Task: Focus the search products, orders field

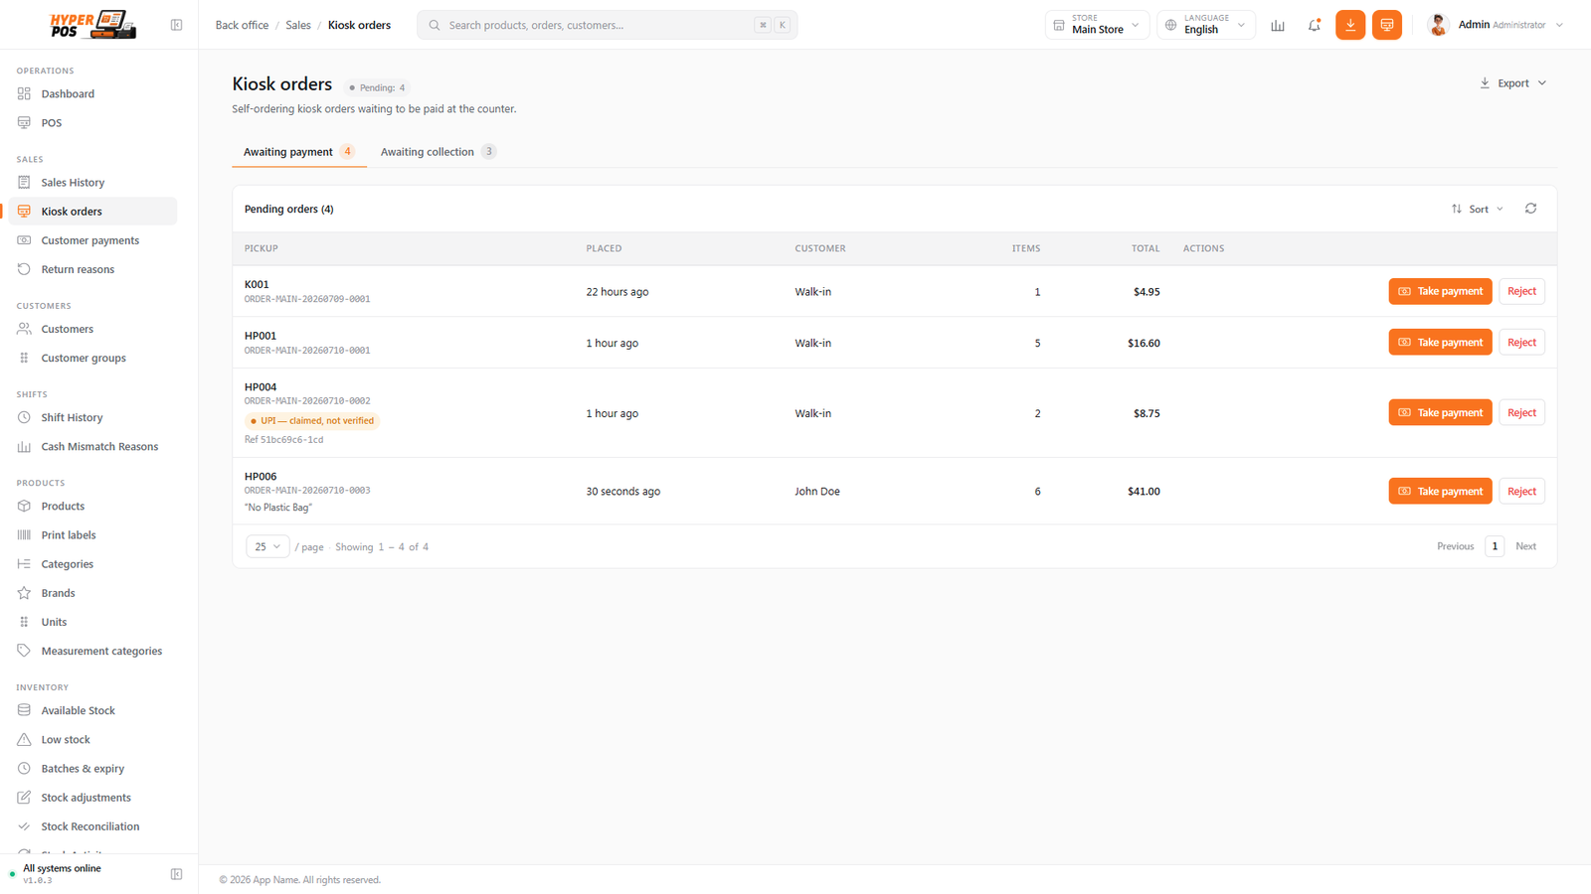Action: pos(607,25)
